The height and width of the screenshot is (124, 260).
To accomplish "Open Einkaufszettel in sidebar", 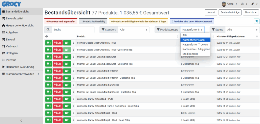I will (21, 18).
